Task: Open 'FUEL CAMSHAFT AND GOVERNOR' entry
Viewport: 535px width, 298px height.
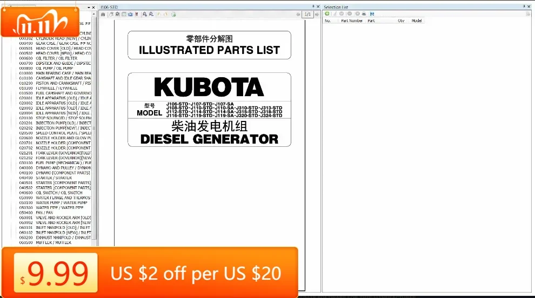Action: tap(55, 93)
